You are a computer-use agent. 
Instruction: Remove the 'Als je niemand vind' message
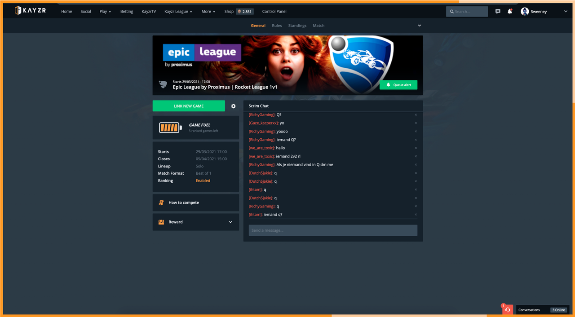[416, 165]
